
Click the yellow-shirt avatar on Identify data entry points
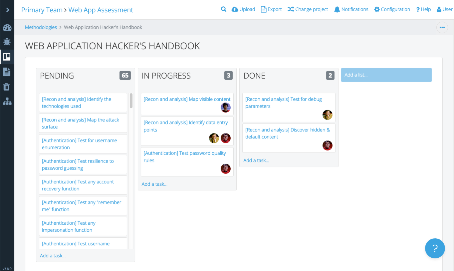click(x=214, y=138)
